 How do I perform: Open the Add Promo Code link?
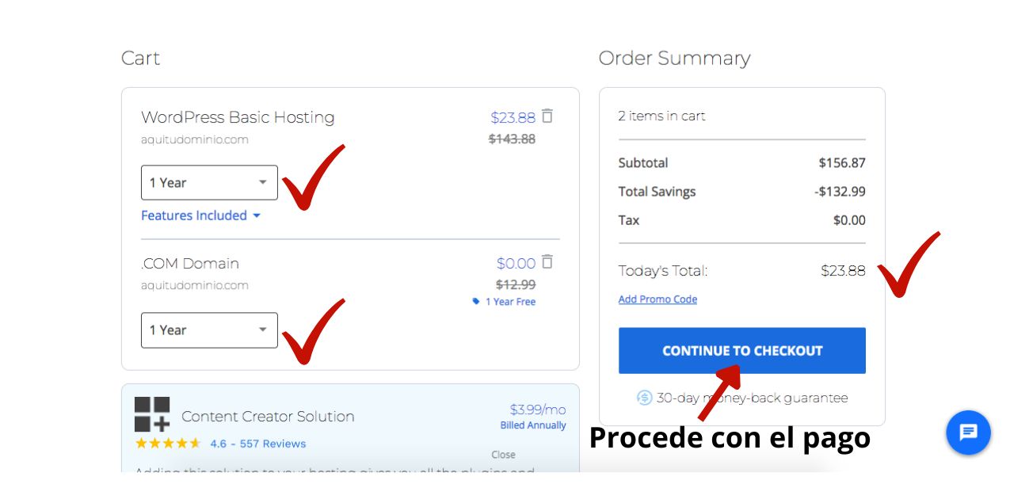pyautogui.click(x=657, y=299)
